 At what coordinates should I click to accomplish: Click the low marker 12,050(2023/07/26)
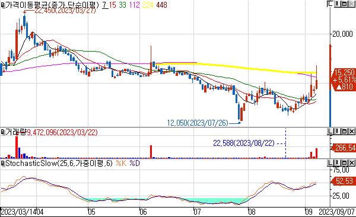(198, 123)
